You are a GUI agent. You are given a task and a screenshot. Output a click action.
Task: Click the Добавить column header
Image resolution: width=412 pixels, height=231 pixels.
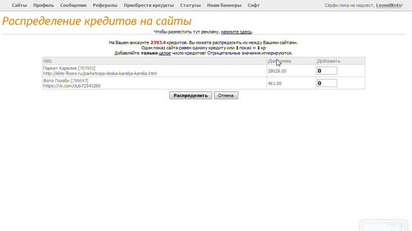coord(328,61)
